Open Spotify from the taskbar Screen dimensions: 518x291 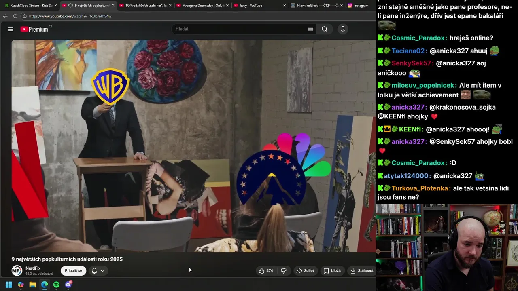coord(56,285)
